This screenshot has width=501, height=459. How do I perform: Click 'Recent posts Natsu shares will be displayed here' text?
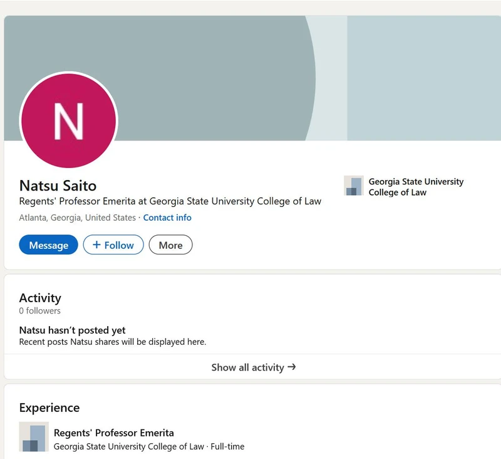(113, 342)
